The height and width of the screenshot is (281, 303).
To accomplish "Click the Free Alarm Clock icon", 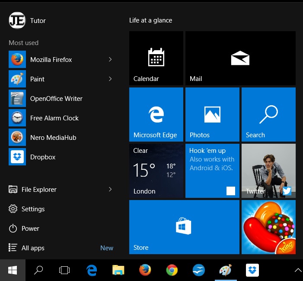I will point(17,118).
